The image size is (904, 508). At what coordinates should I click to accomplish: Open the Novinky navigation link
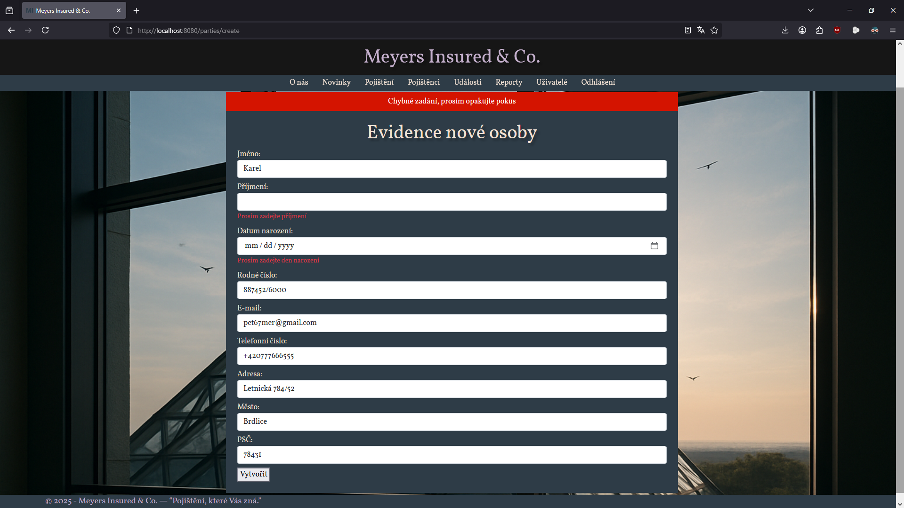(x=336, y=82)
